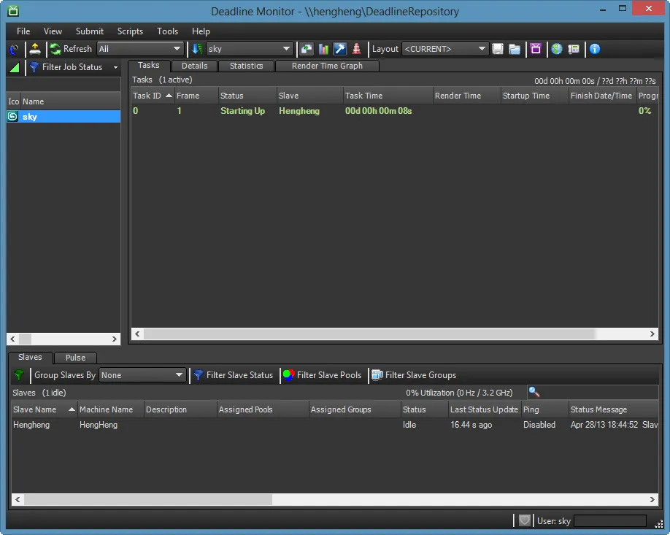670x535 pixels.
Task: Select the sky job in the list
Action: (63, 117)
